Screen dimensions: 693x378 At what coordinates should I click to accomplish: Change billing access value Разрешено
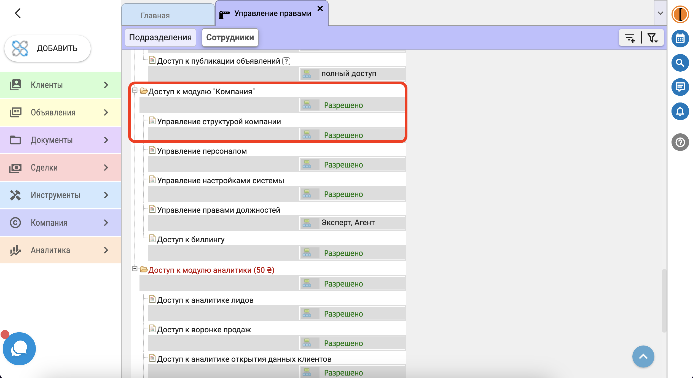pos(343,253)
